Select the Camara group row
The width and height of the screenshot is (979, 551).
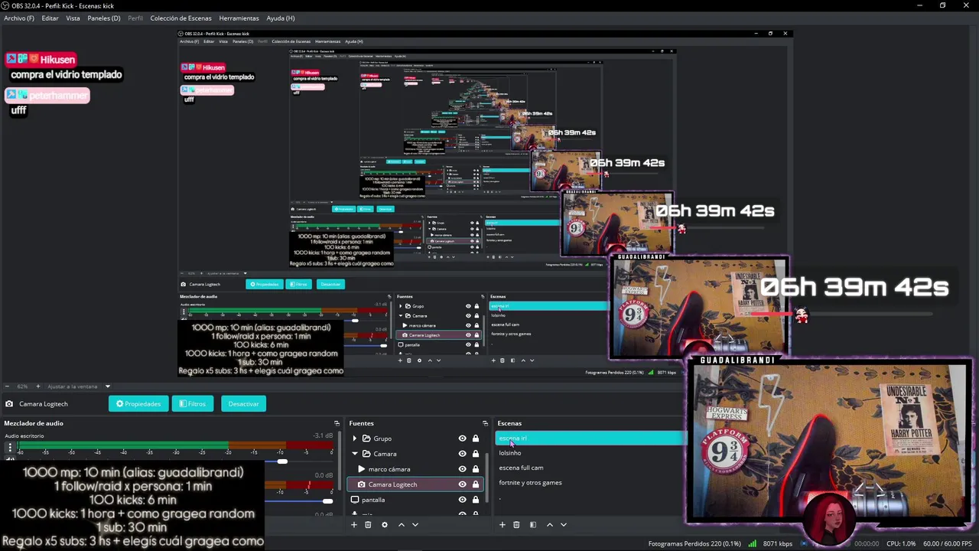(415, 454)
